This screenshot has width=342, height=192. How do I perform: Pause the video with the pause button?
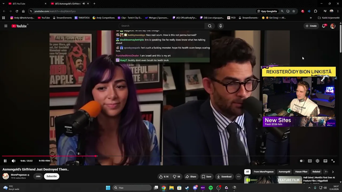click(x=5, y=161)
